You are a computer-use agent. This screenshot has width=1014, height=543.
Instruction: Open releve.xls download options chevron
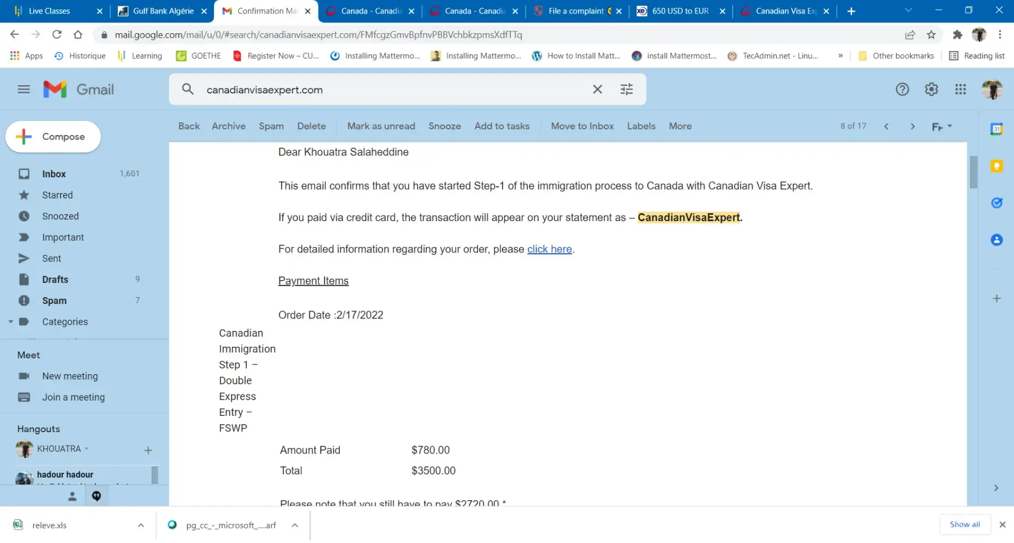point(140,526)
